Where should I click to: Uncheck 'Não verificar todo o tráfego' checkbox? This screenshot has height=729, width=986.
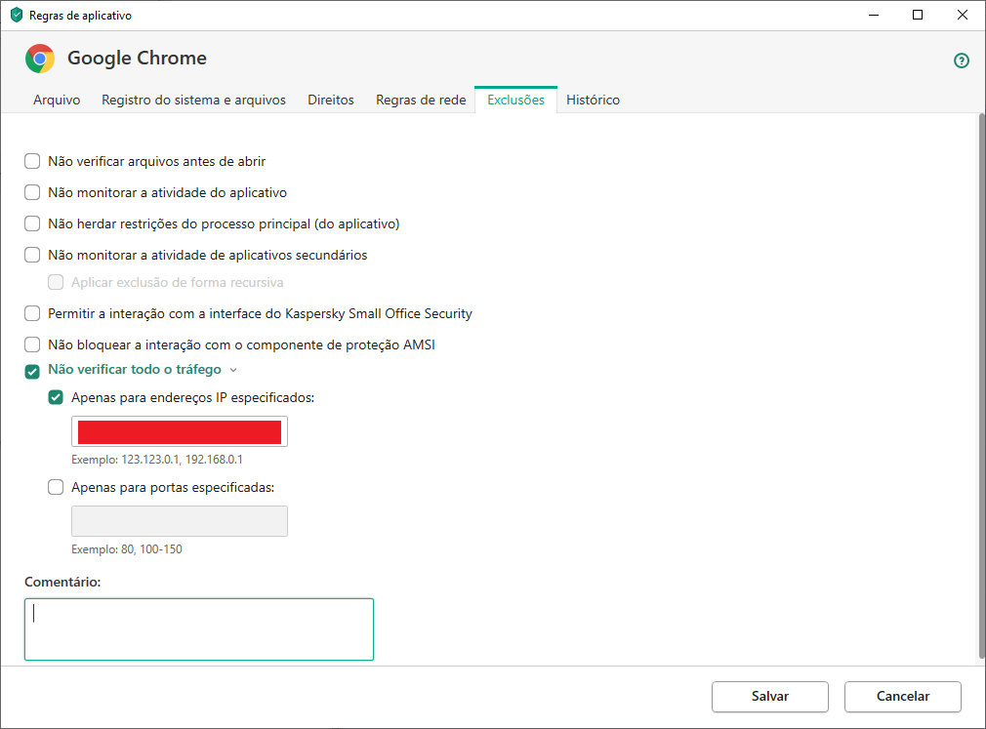[x=32, y=372]
